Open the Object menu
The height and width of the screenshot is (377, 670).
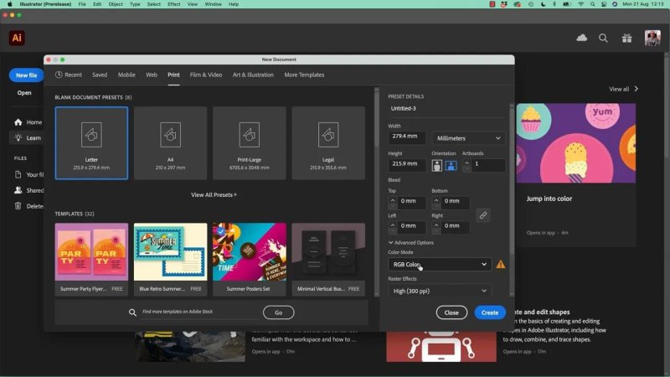116,4
